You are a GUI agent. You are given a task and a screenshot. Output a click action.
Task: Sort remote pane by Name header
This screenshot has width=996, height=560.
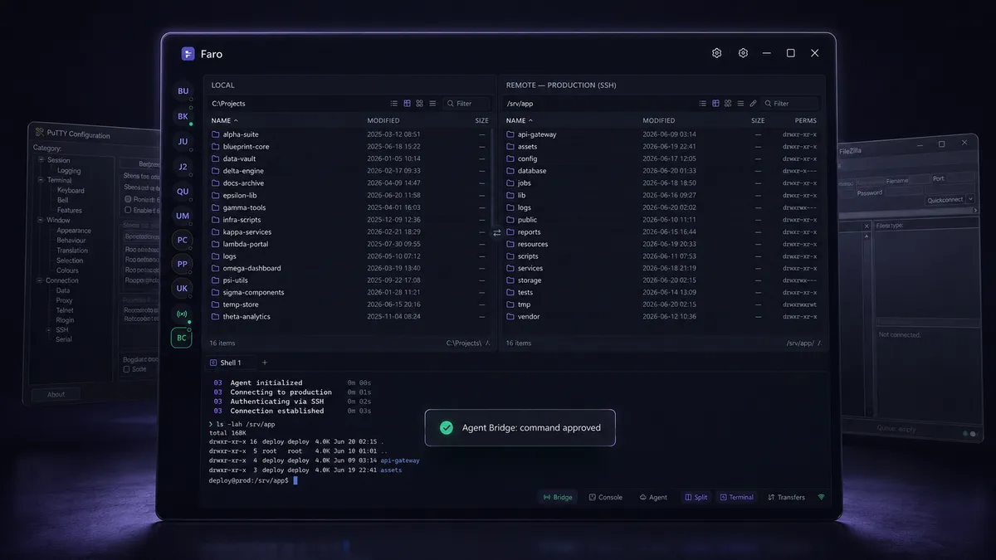click(519, 121)
